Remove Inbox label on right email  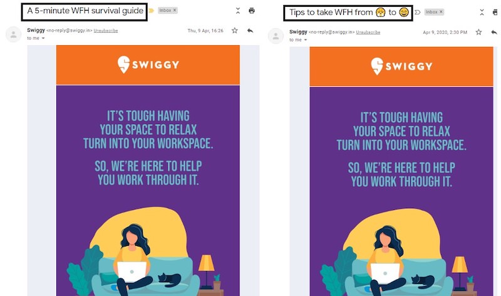[x=441, y=12]
